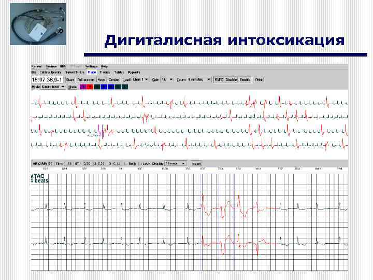373x280 pixels.
Task: Click the slide title Дигиталисная интоксикация
Action: pos(224,40)
